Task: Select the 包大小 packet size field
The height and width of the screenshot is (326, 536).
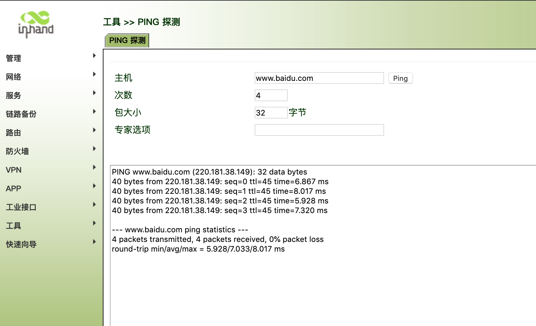Action: [271, 112]
